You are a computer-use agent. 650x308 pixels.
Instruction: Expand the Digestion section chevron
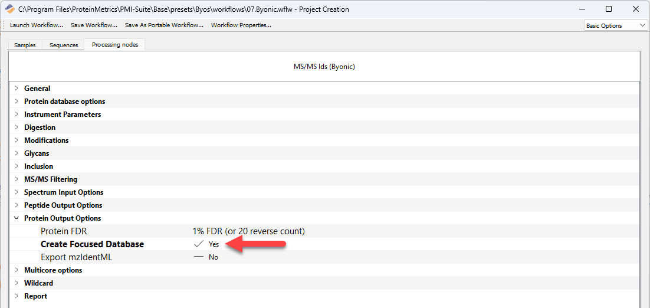pyautogui.click(x=16, y=127)
